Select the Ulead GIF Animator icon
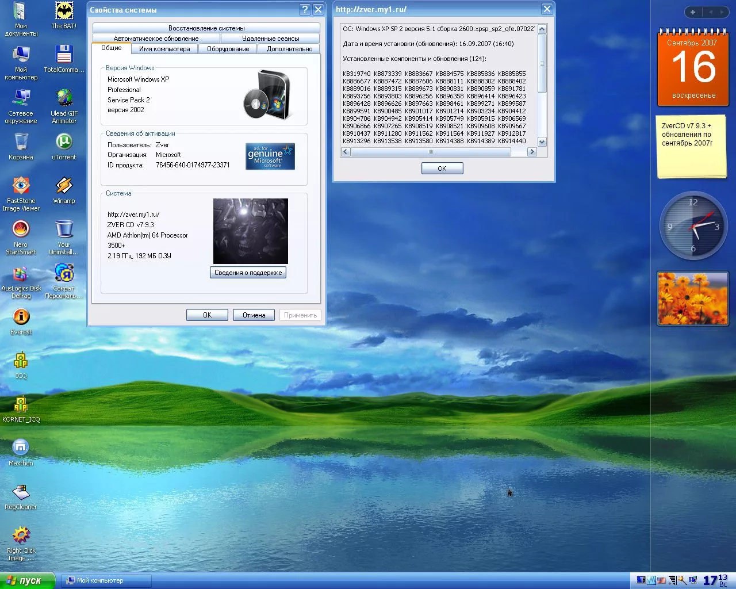Screen dimensions: 736x589 click(64, 106)
